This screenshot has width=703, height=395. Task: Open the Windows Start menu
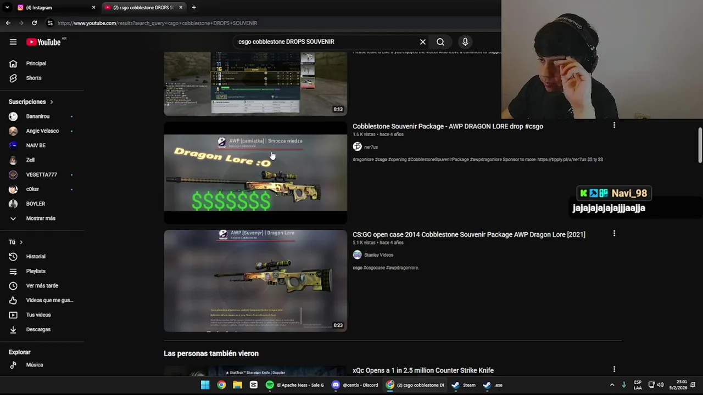(x=205, y=385)
